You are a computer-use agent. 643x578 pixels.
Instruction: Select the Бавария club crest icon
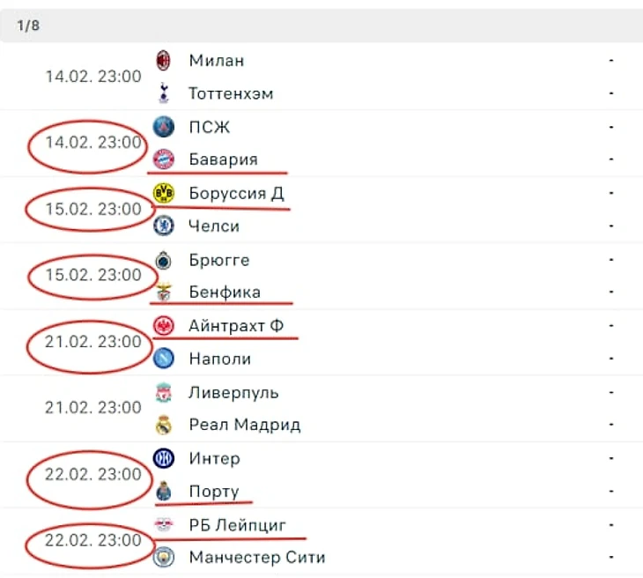164,159
